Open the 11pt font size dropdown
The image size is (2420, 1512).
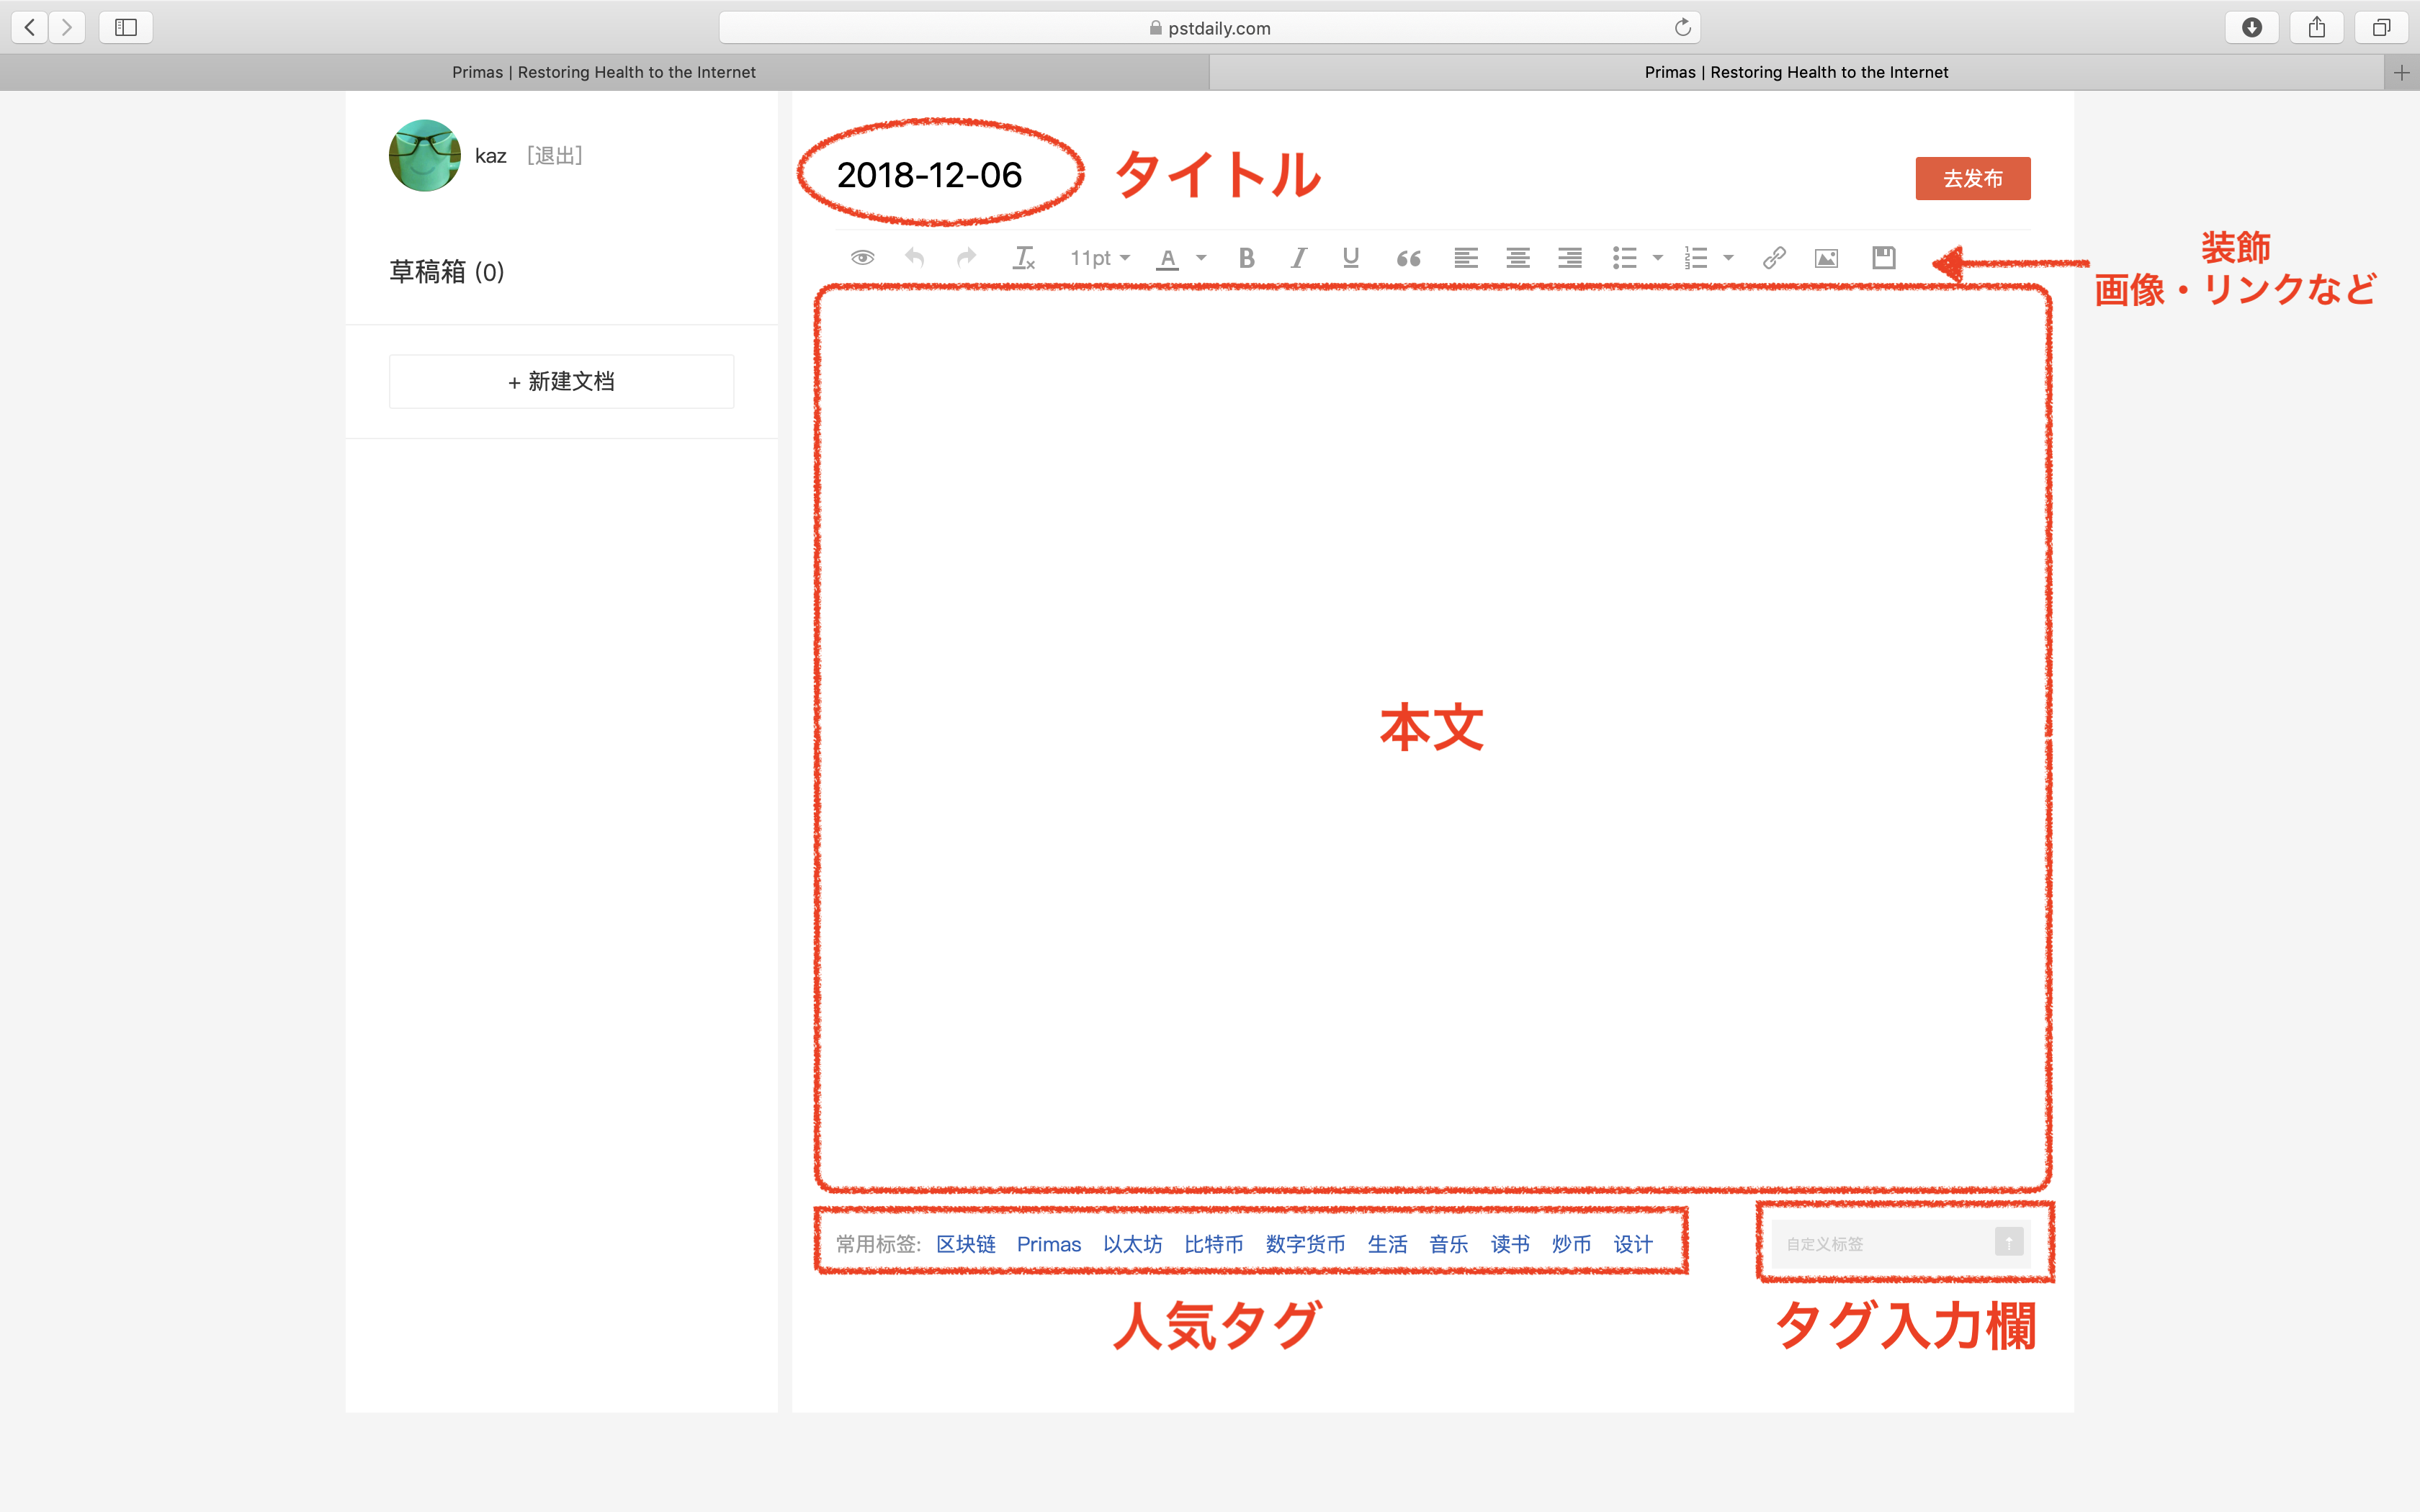(x=1100, y=258)
